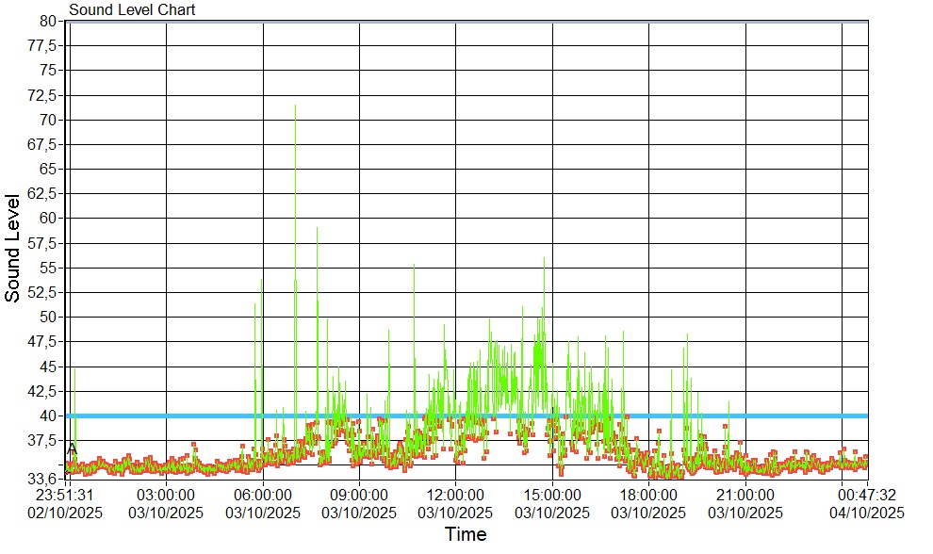Click the 'A' marker near the chart start
Viewport: 933px width, 554px height.
point(73,448)
